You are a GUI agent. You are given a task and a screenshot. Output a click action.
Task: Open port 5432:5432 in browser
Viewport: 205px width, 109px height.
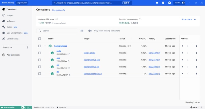coord(154,74)
